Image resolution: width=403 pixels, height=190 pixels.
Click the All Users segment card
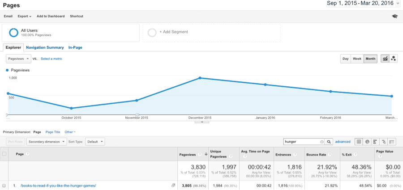(x=71, y=33)
